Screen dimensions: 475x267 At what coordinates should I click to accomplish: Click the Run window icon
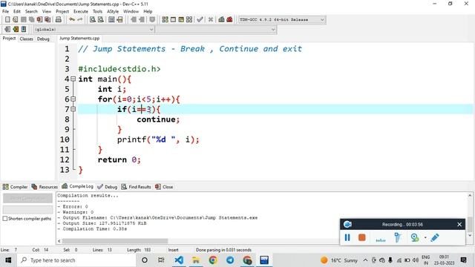pos(173,20)
